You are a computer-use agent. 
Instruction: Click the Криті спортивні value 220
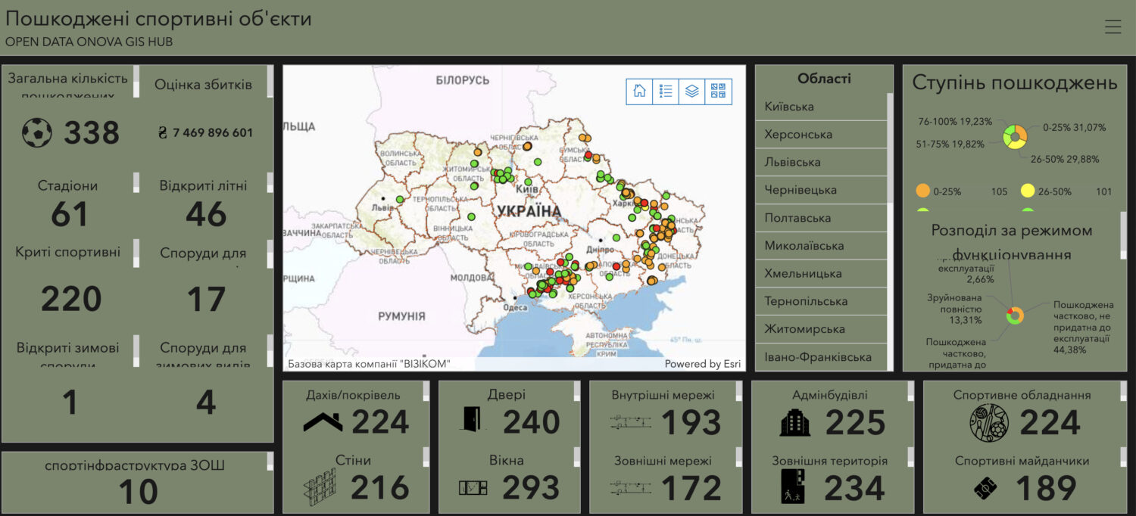pos(71,300)
